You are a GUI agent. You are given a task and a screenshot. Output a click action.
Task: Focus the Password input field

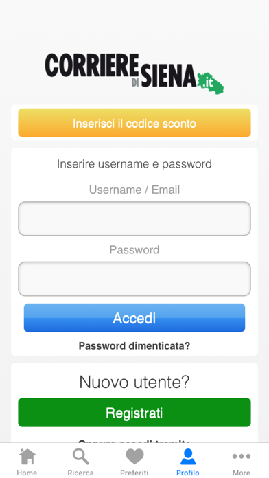tap(134, 279)
